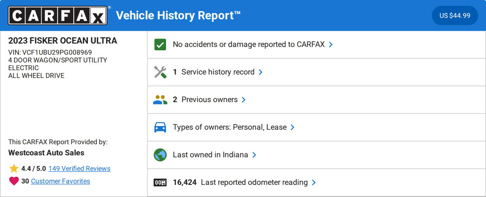The image size is (486, 197).
Task: Open the 149 Verified Reviews link
Action: coord(79,169)
